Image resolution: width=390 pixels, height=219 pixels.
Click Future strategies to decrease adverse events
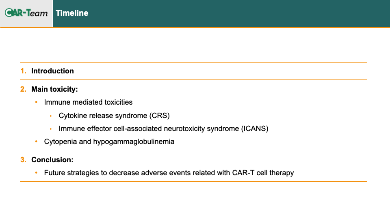(169, 173)
